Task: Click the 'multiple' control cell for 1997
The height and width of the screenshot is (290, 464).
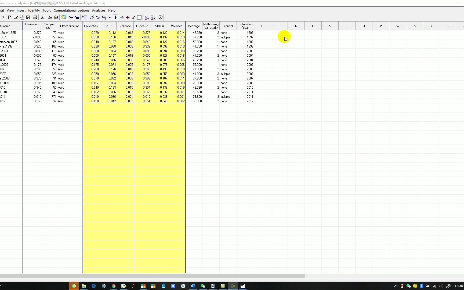Action: tap(228, 37)
